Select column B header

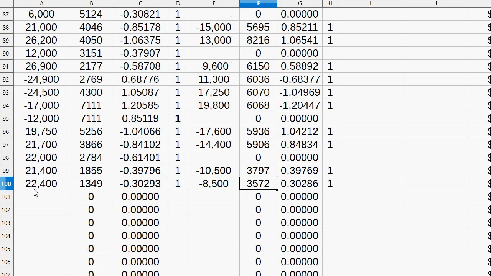(x=91, y=3)
